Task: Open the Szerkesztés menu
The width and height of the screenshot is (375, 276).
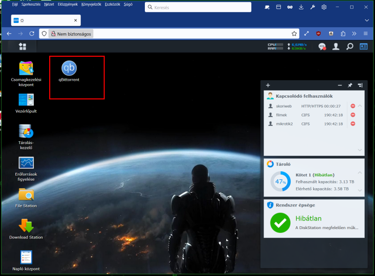Action: pyautogui.click(x=31, y=4)
